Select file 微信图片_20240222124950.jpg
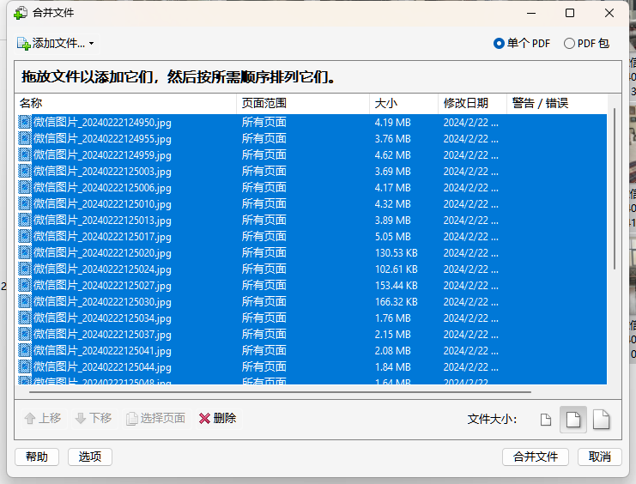The height and width of the screenshot is (484, 636). (312, 122)
